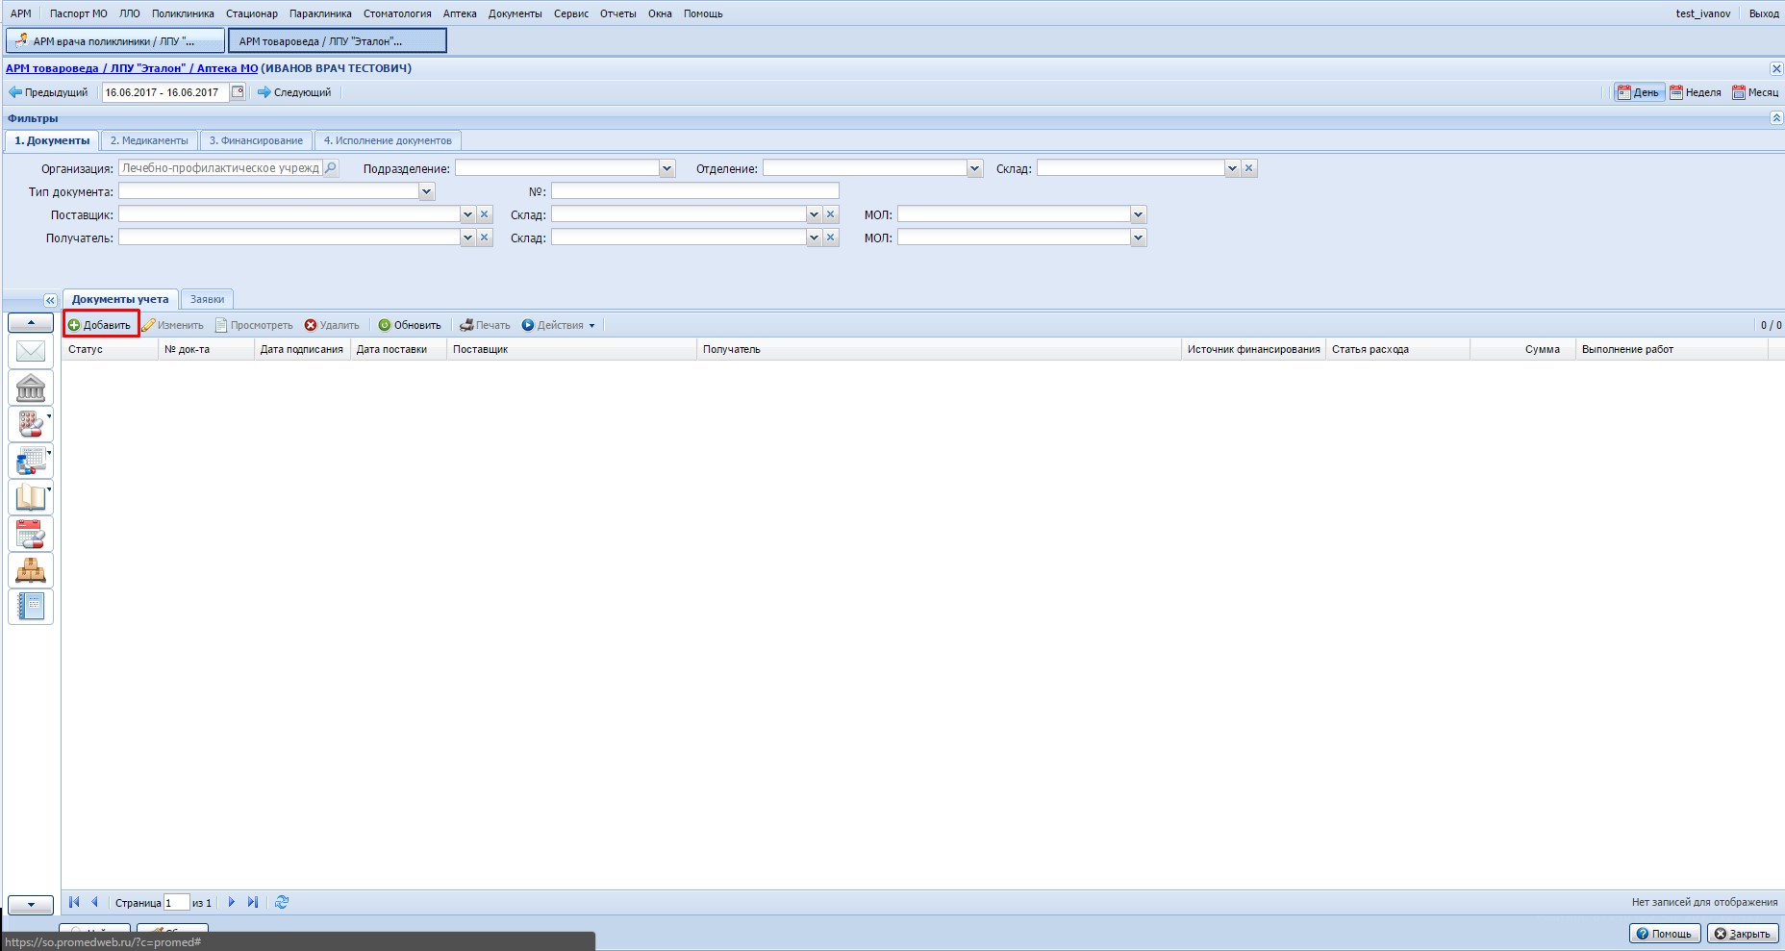1785x951 pixels.
Task: Click the pager refresh icon
Action: [x=282, y=902]
